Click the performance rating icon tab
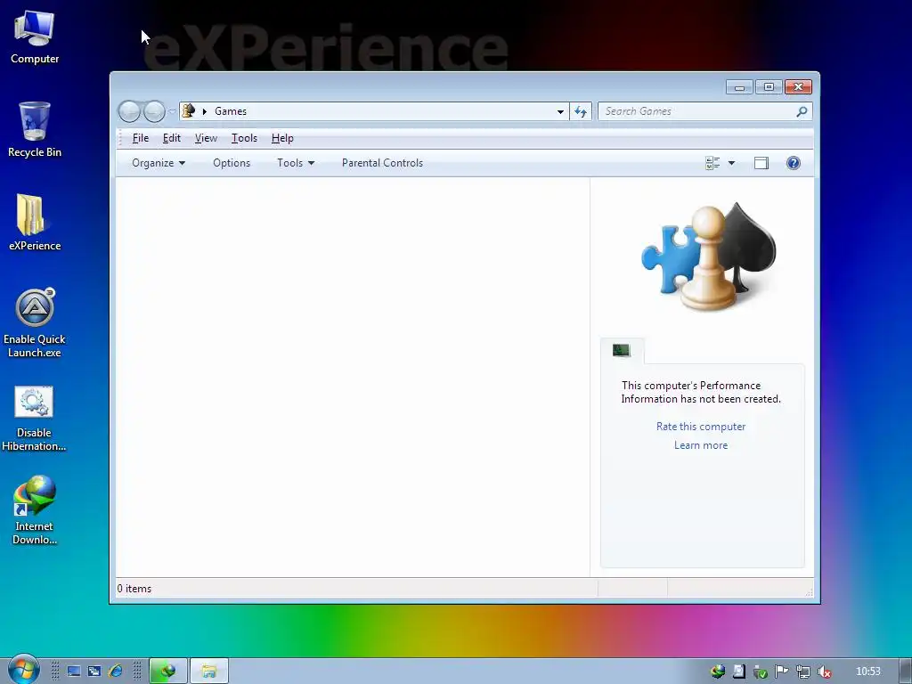912x684 pixels. coord(622,350)
